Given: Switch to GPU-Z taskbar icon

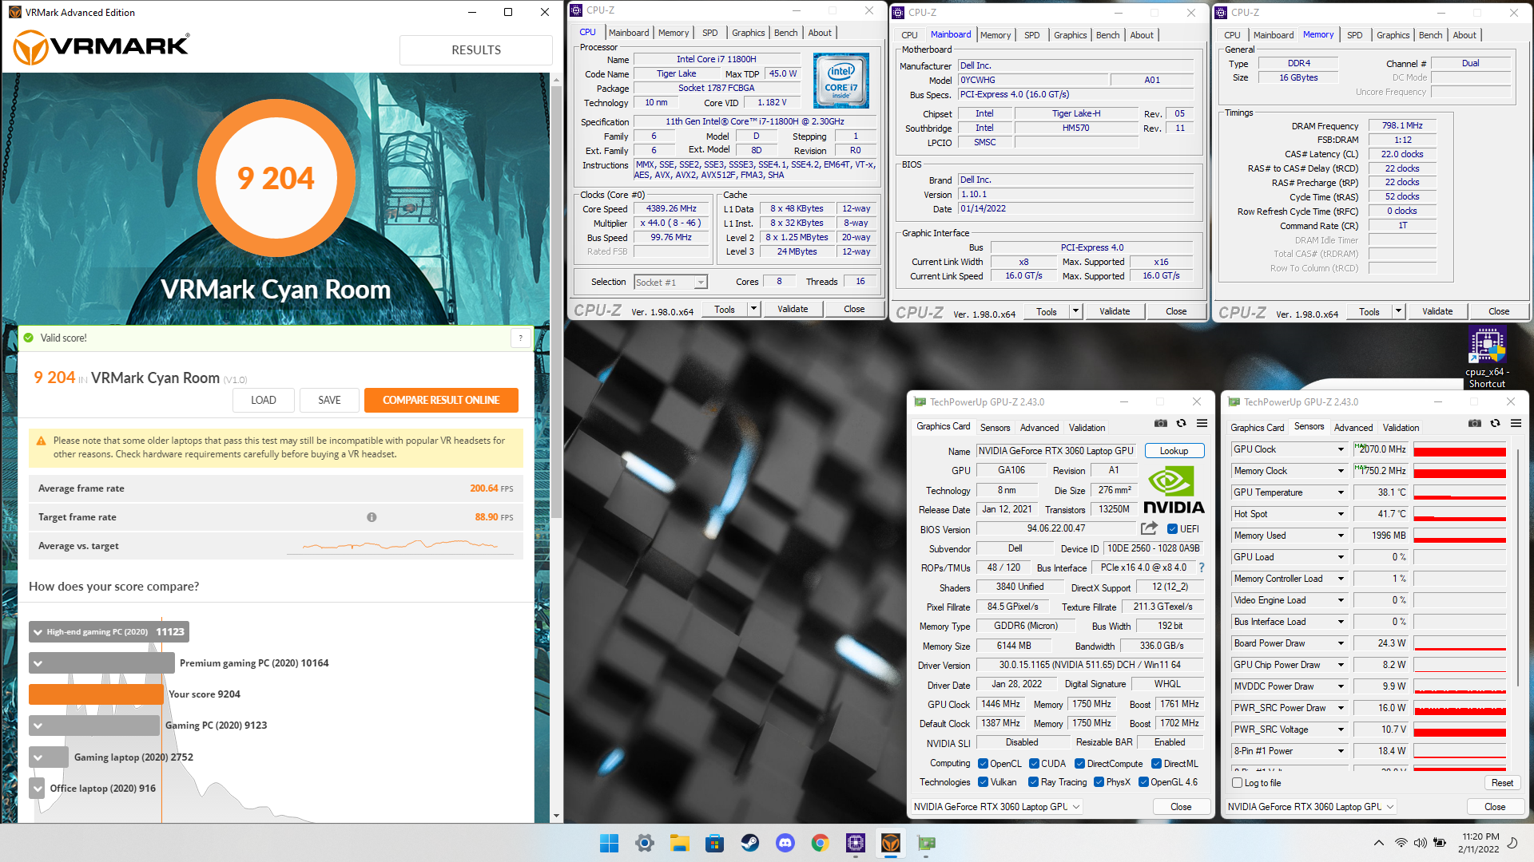Looking at the screenshot, I should (x=926, y=843).
